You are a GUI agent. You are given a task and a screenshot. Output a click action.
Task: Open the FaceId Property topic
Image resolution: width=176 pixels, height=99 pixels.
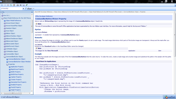tap(16, 87)
